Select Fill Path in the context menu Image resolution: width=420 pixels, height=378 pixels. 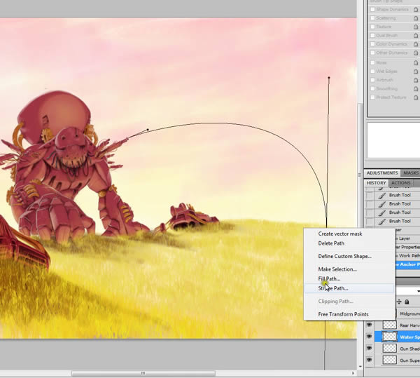329,278
